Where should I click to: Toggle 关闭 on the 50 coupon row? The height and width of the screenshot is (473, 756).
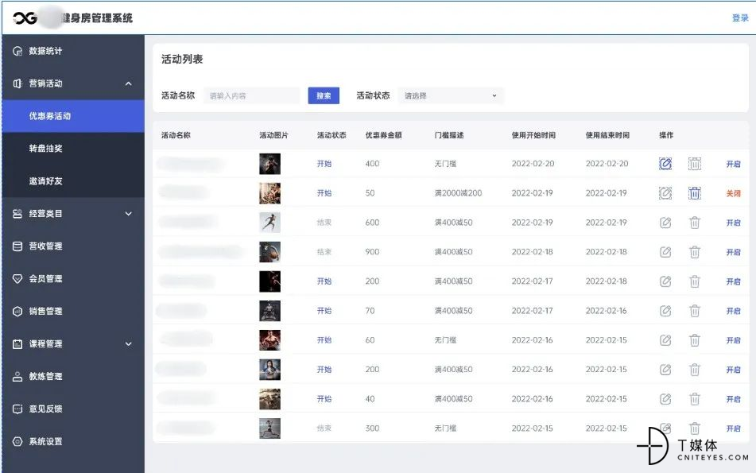733,193
